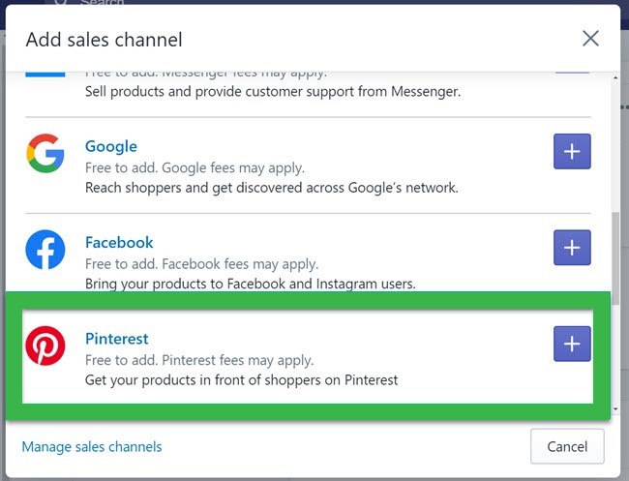Viewport: 629px width, 481px height.
Task: Add the Pinterest sales channel with plus button
Action: (572, 345)
